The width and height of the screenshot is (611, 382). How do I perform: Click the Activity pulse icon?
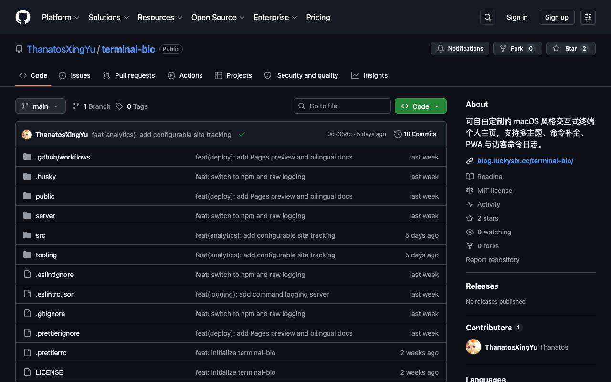[470, 204]
